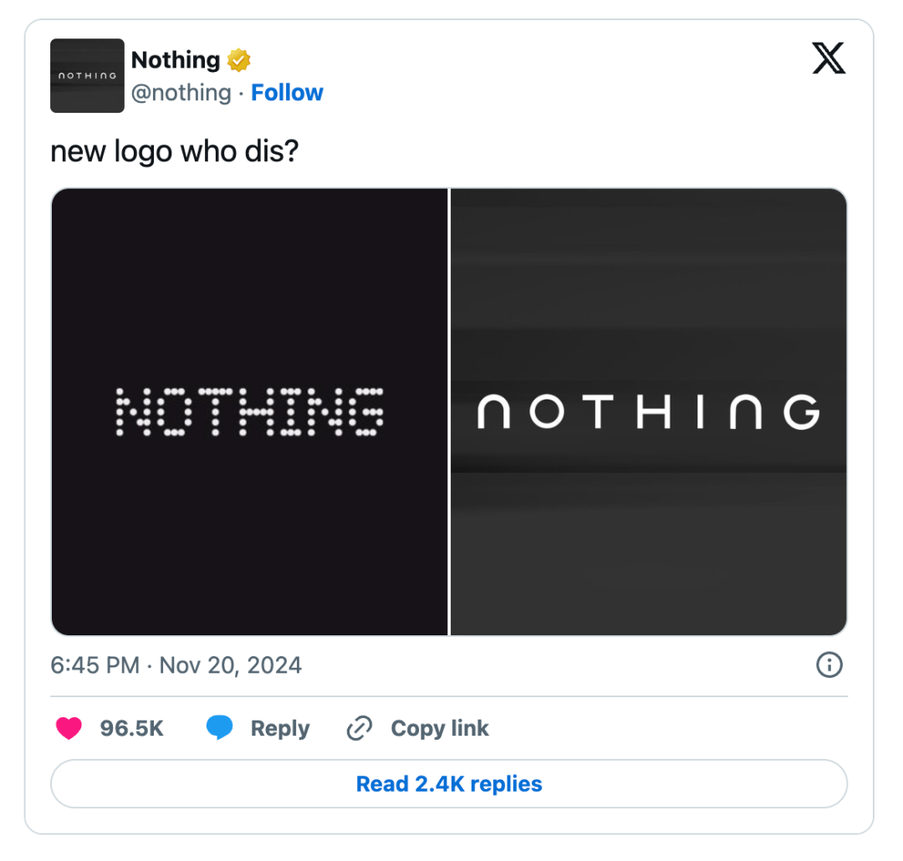
Task: Click the tweet text 'new logo who dis?'
Action: pyautogui.click(x=175, y=151)
